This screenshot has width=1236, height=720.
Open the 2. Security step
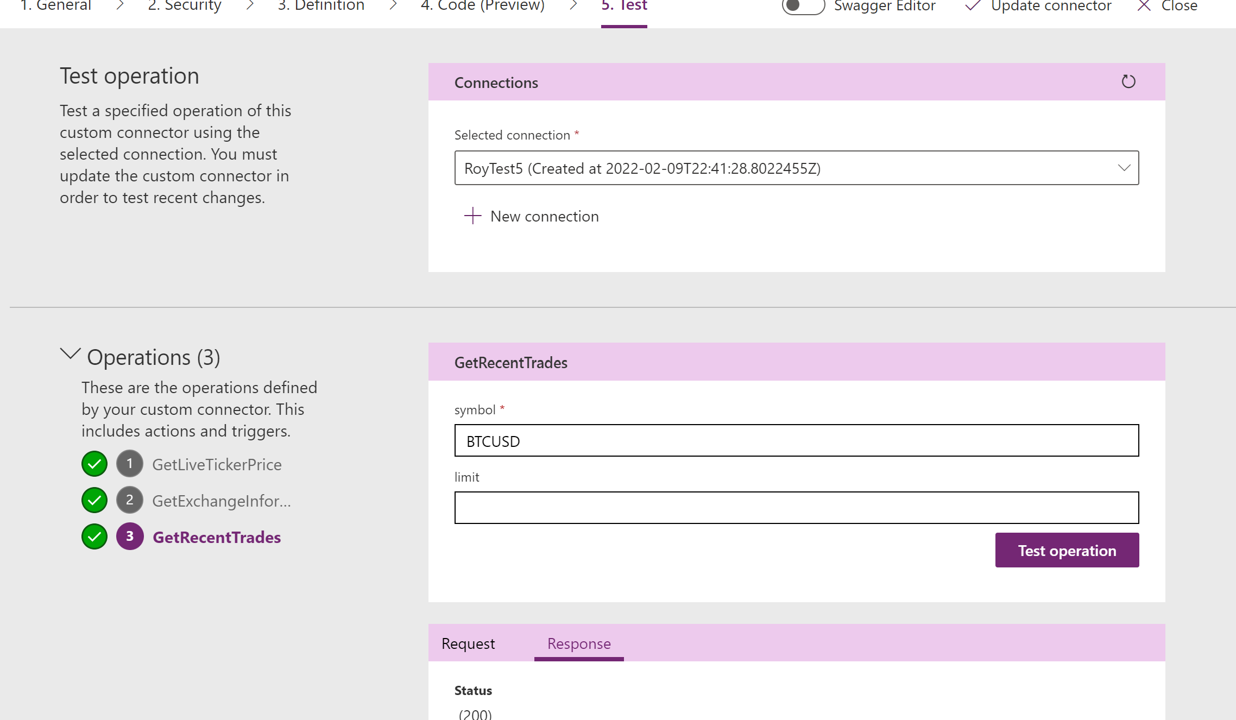(x=185, y=6)
